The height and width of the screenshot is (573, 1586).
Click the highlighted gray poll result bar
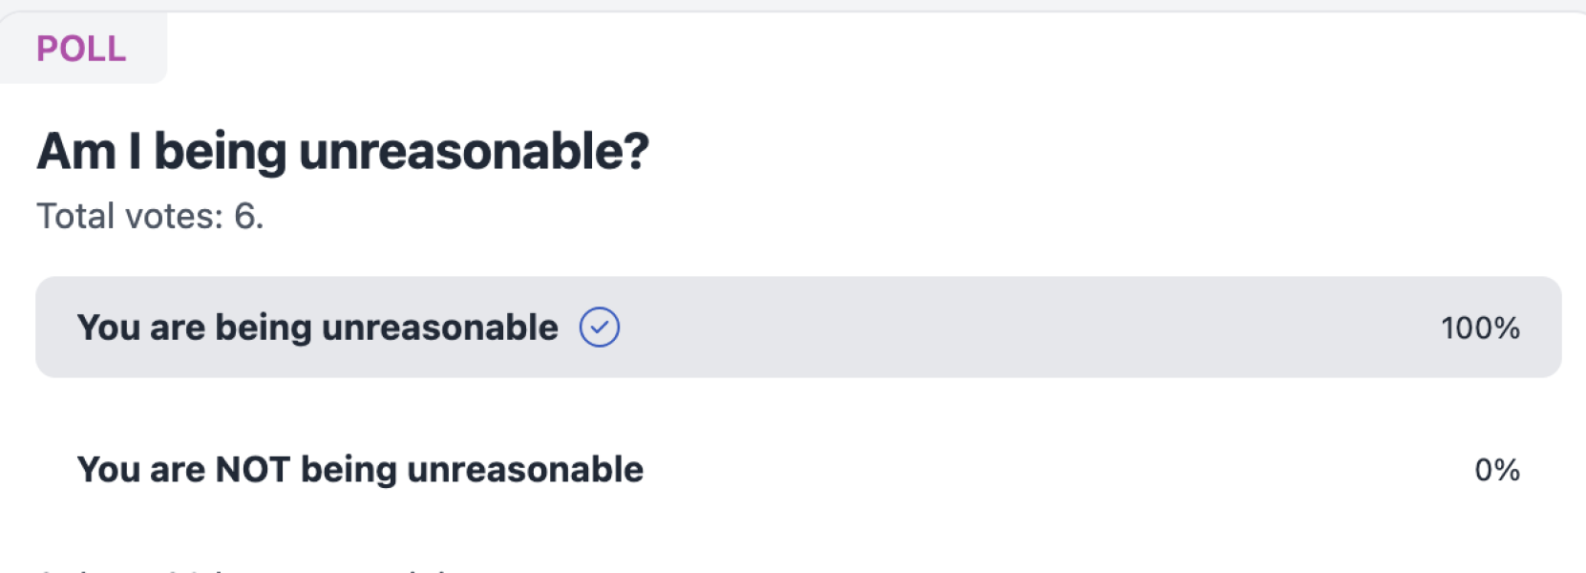[955, 328]
